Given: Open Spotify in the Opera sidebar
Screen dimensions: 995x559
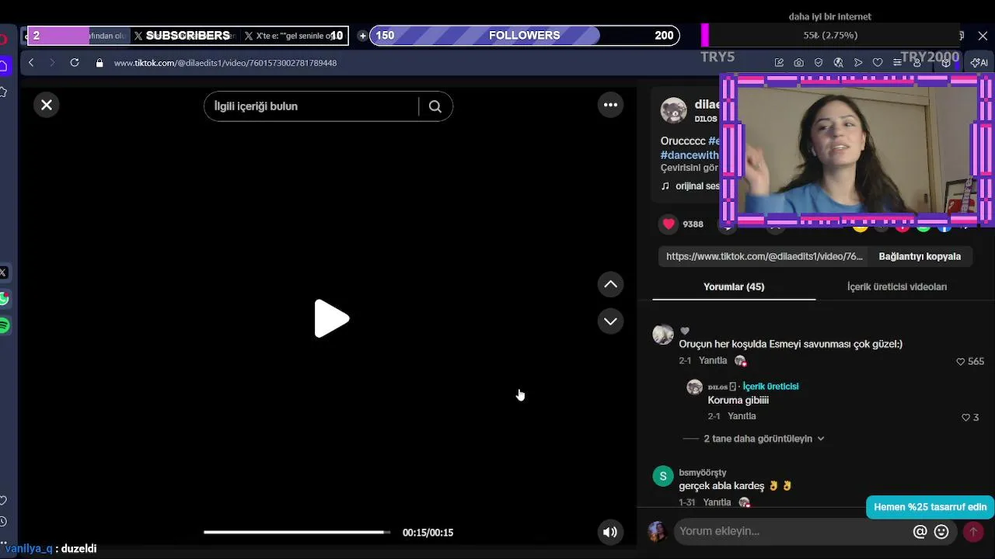Looking at the screenshot, I should [4, 325].
